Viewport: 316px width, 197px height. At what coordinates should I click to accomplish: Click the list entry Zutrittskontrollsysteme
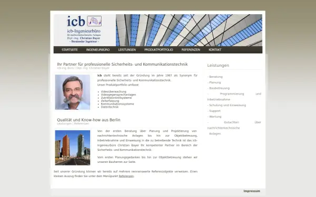tap(116, 98)
